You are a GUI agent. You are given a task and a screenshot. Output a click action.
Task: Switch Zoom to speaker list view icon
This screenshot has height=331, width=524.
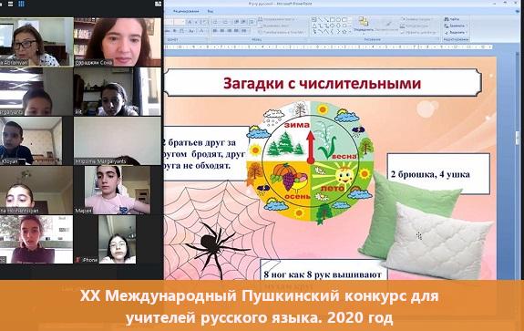pyautogui.click(x=10, y=4)
